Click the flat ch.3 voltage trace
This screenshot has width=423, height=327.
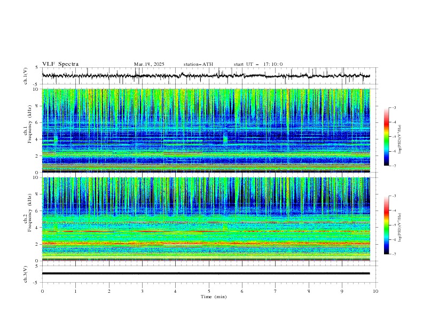pos(206,274)
